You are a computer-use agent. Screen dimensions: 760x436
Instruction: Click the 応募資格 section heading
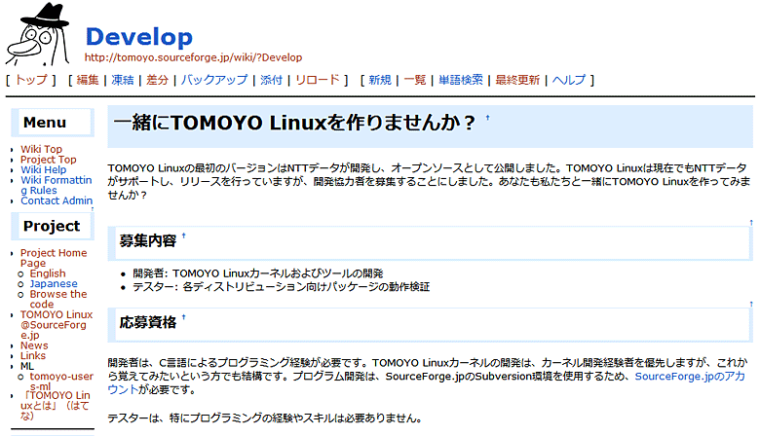pos(148,322)
